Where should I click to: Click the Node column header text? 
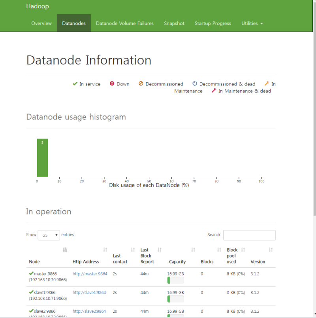coord(34,261)
